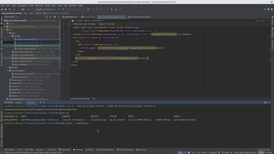This screenshot has height=154, width=274.
Task: Run Angular CLI Server with green play icon
Action: (59, 9)
